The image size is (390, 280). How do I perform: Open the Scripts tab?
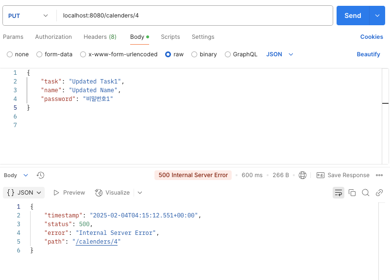pyautogui.click(x=170, y=37)
